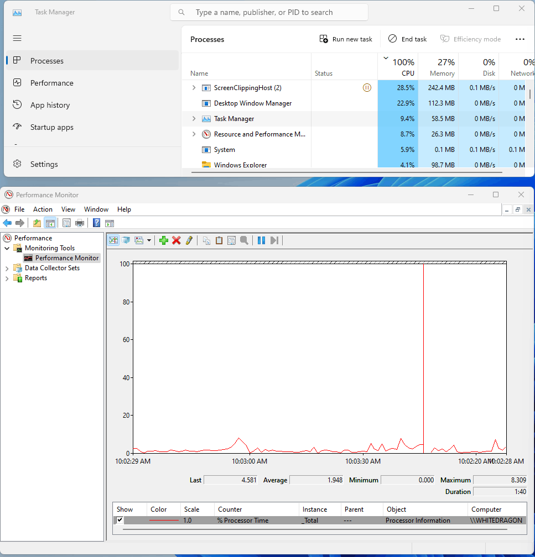The height and width of the screenshot is (557, 535).
Task: Click the Change Graph Type icon
Action: [x=139, y=240]
